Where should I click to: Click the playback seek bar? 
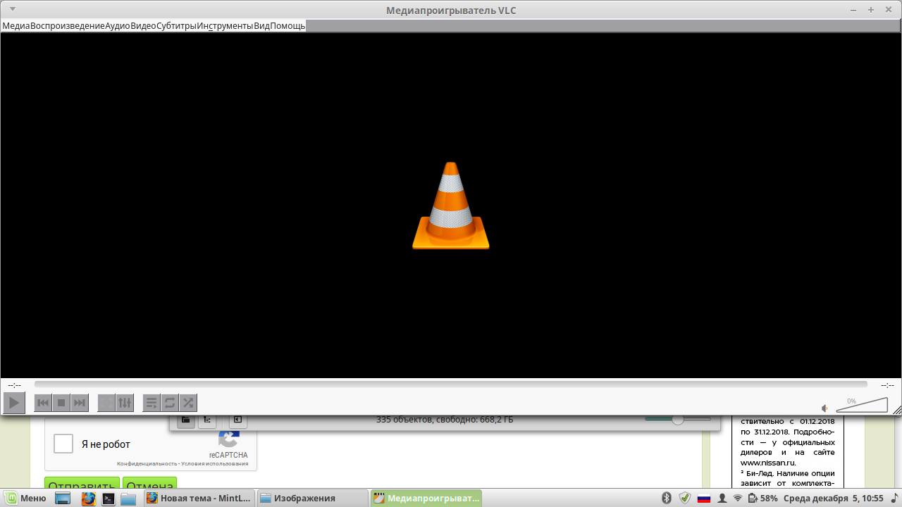(451, 384)
